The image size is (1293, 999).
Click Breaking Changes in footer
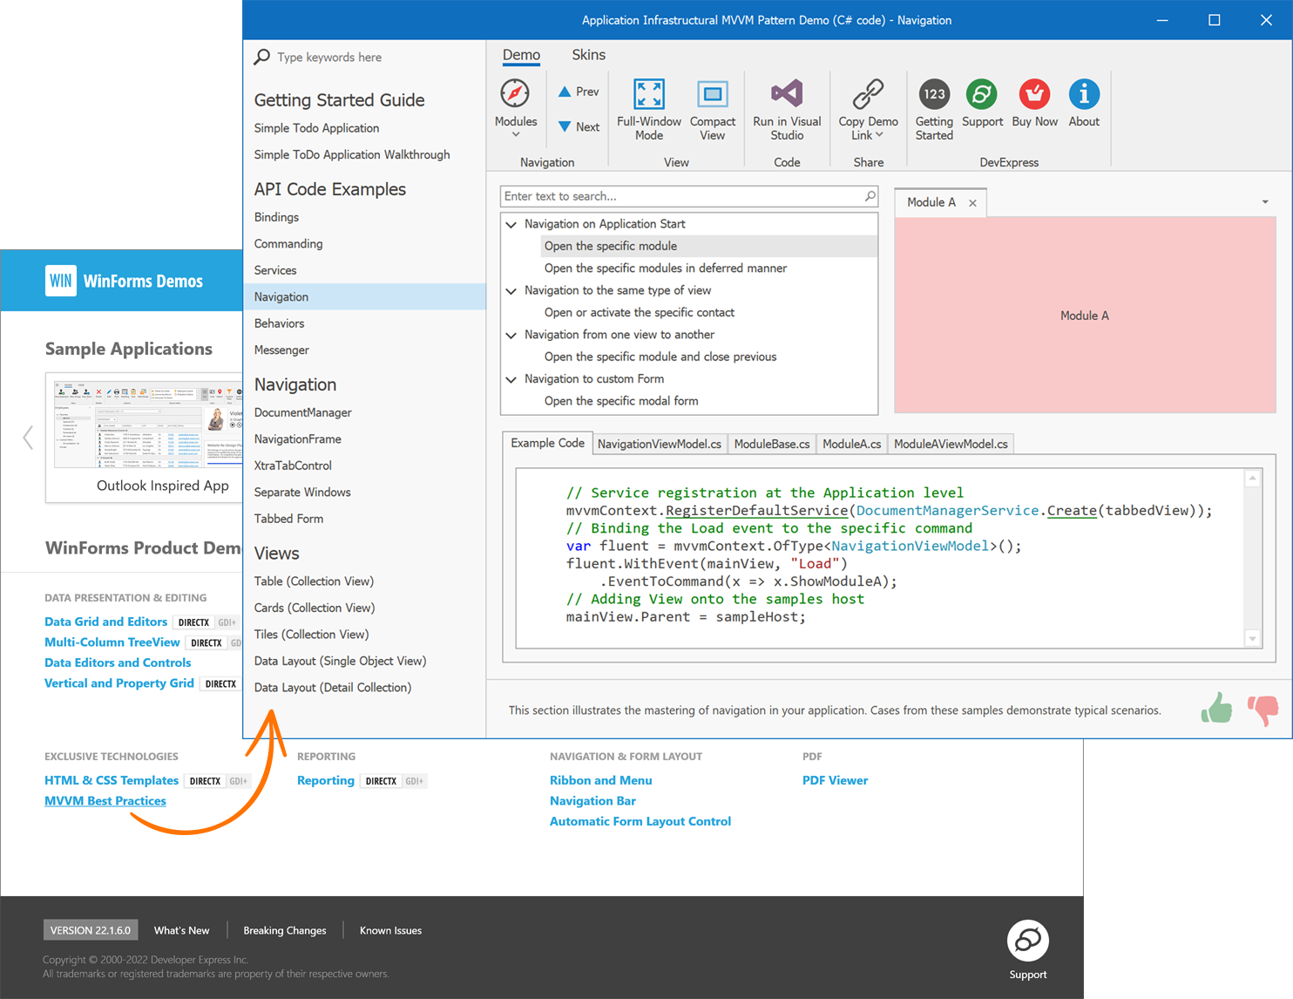pyautogui.click(x=285, y=930)
